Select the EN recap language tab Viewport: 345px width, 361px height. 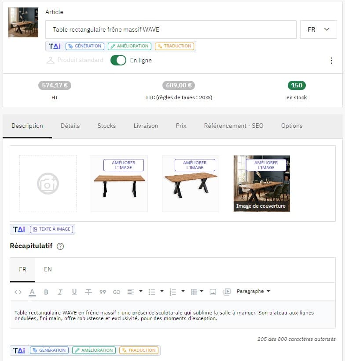(48, 270)
